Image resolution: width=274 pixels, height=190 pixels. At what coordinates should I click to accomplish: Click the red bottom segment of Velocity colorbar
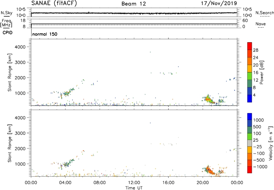click(250, 170)
